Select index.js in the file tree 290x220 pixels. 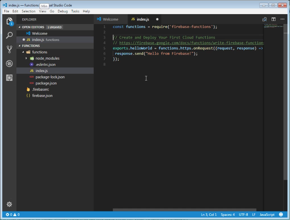(x=55, y=71)
